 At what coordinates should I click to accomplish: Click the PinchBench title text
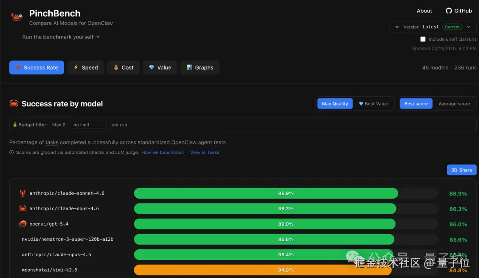point(55,13)
